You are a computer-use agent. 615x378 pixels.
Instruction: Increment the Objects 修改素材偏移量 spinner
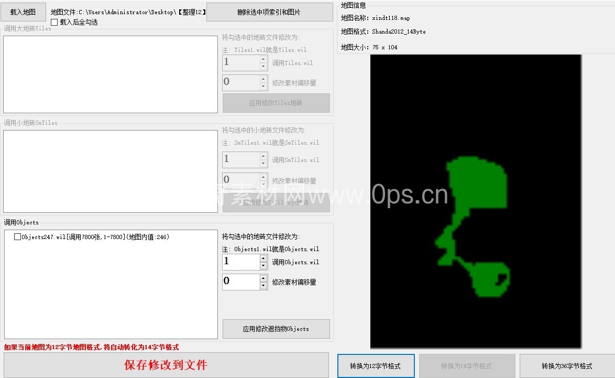(263, 278)
